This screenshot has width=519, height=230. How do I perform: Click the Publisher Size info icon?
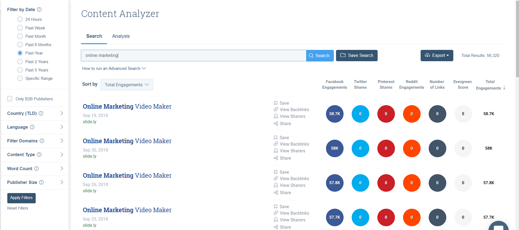(41, 182)
